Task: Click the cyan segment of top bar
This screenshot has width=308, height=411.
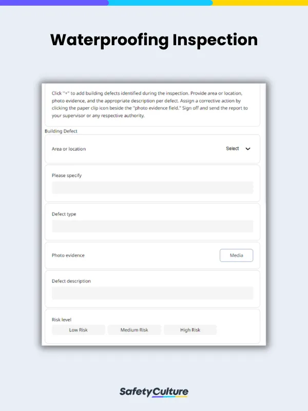Action: click(160, 3)
